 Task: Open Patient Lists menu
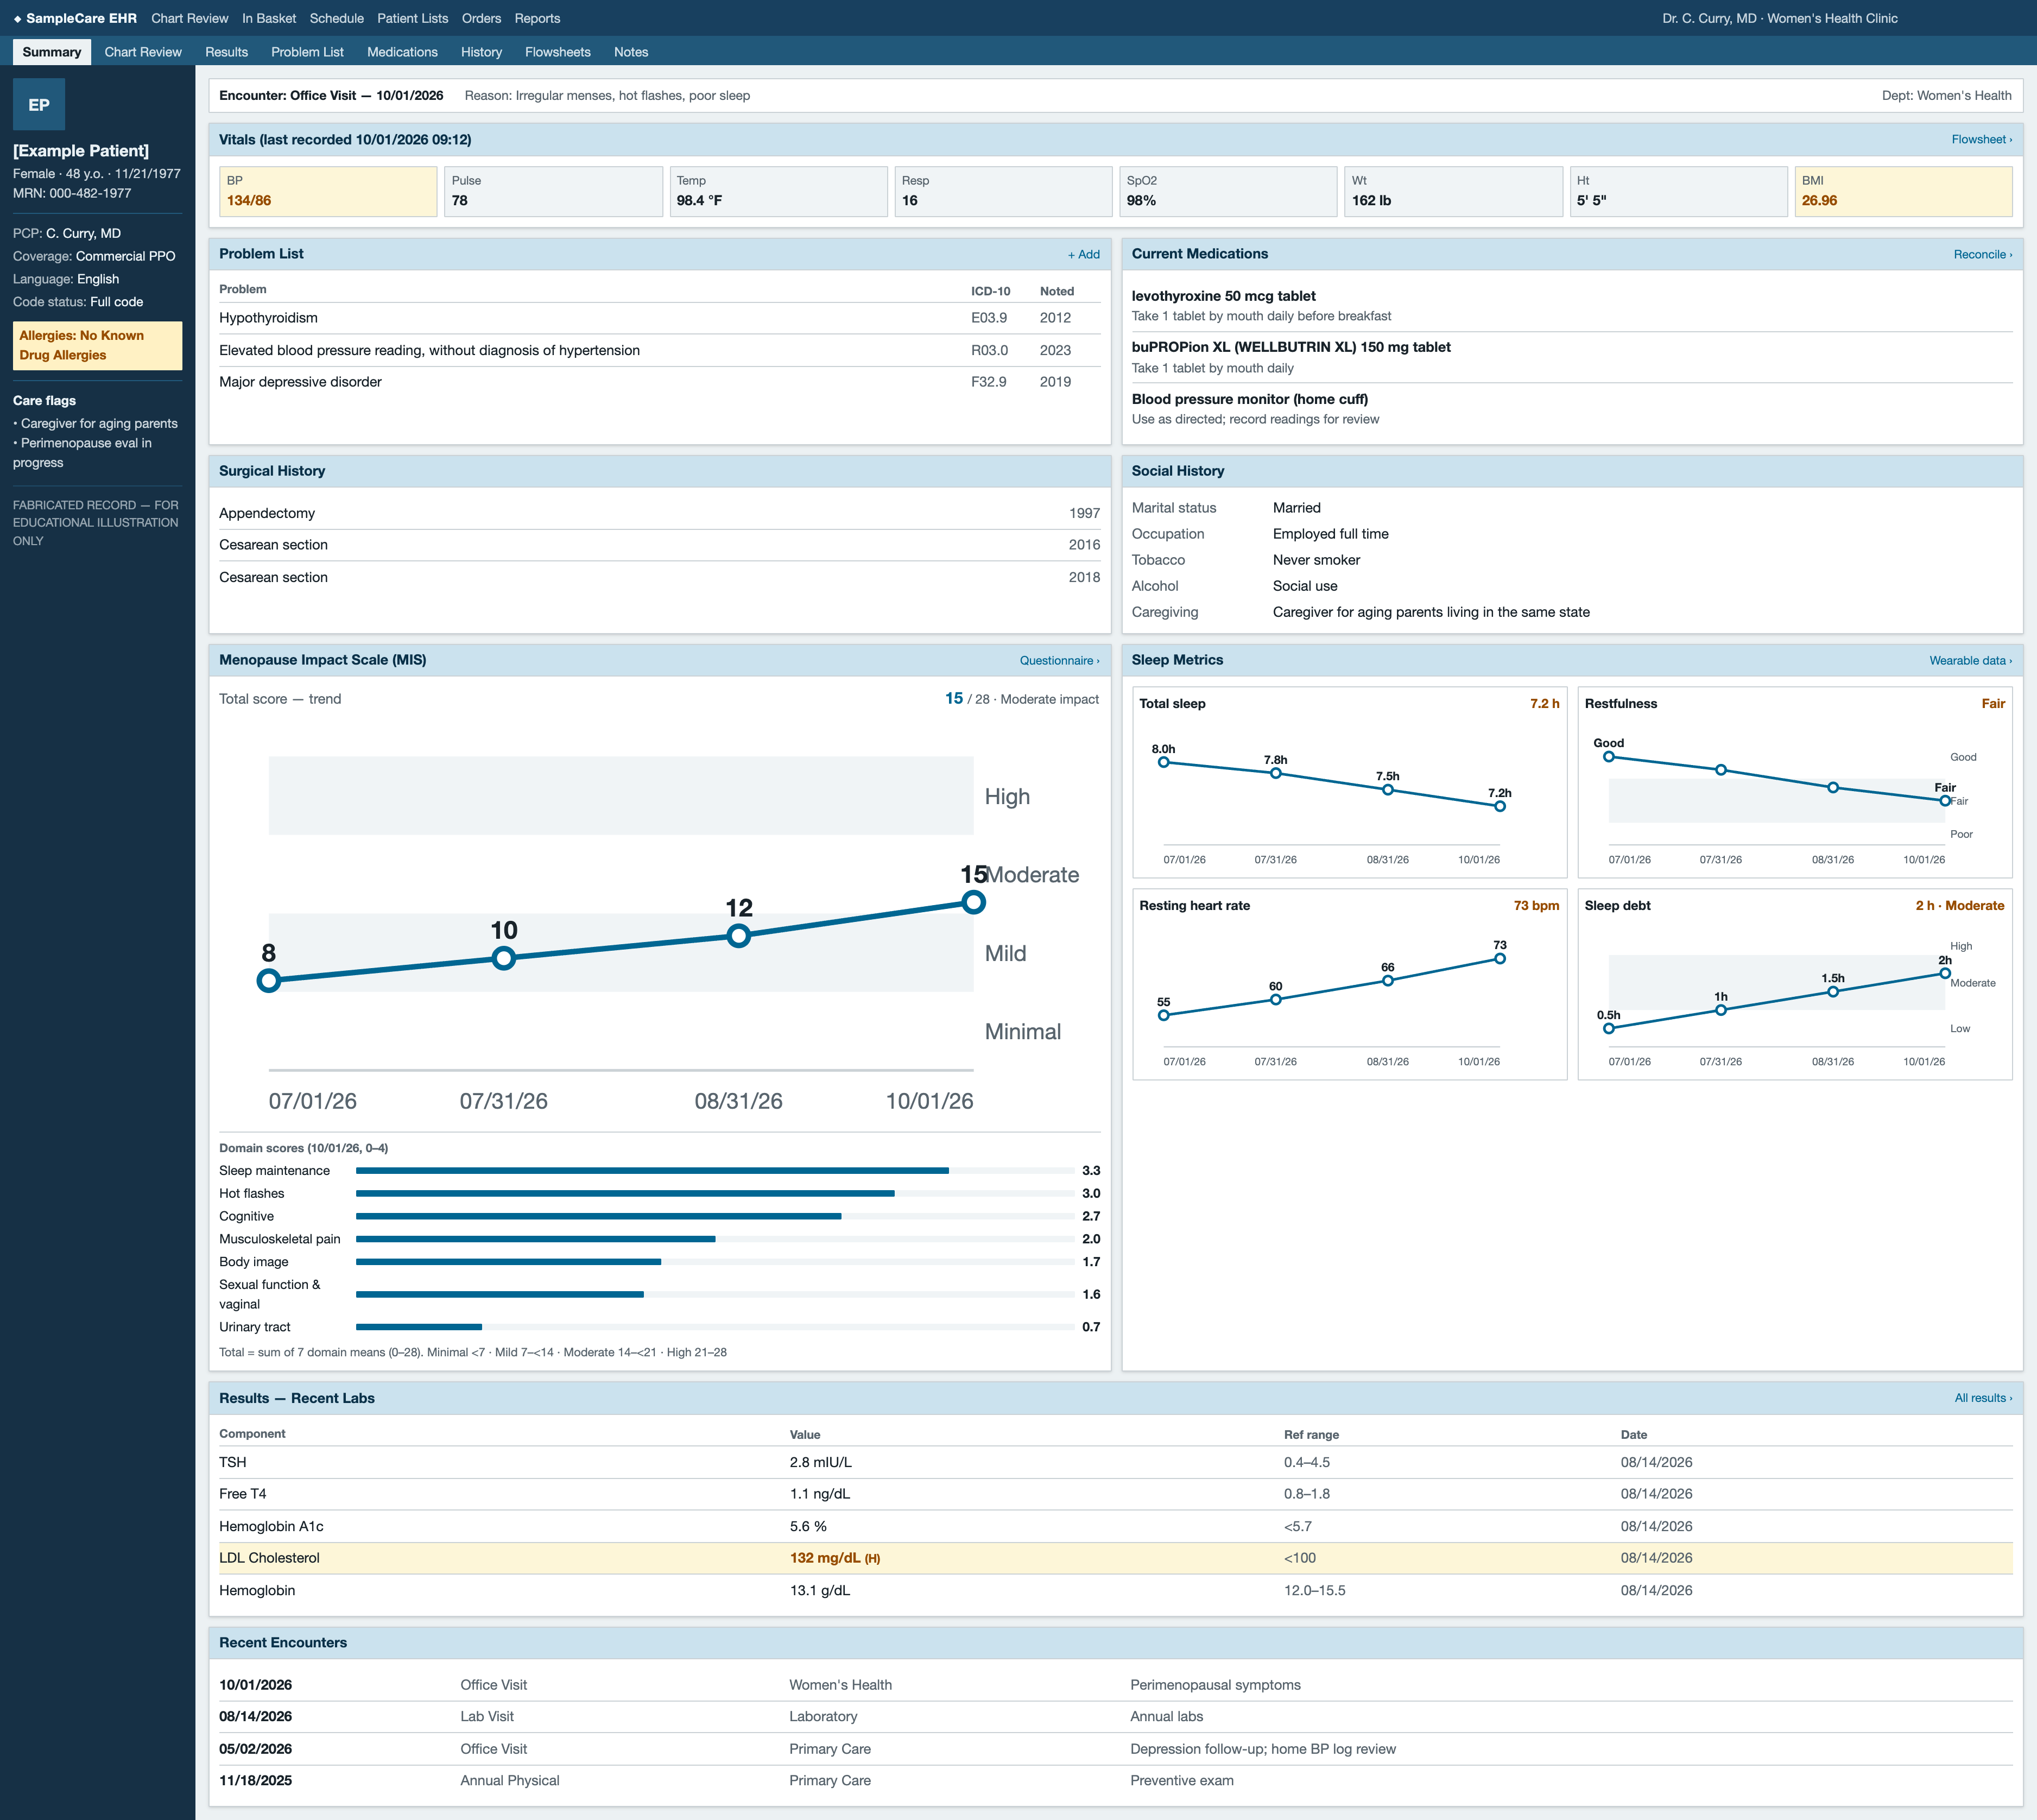click(x=412, y=18)
